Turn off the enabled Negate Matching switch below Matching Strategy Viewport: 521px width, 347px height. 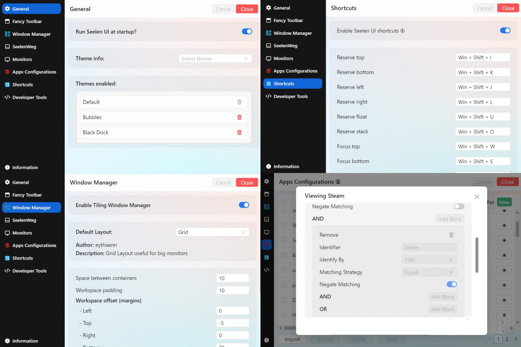[x=452, y=284]
